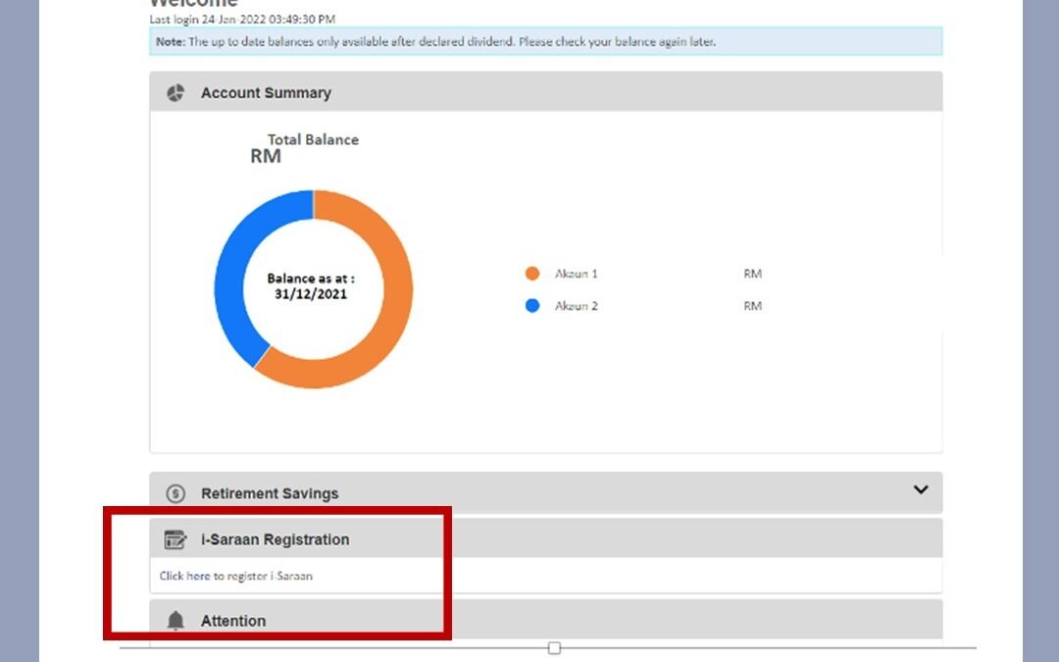Click the Account Summary pie chart icon
The height and width of the screenshot is (662, 1059).
(176, 93)
